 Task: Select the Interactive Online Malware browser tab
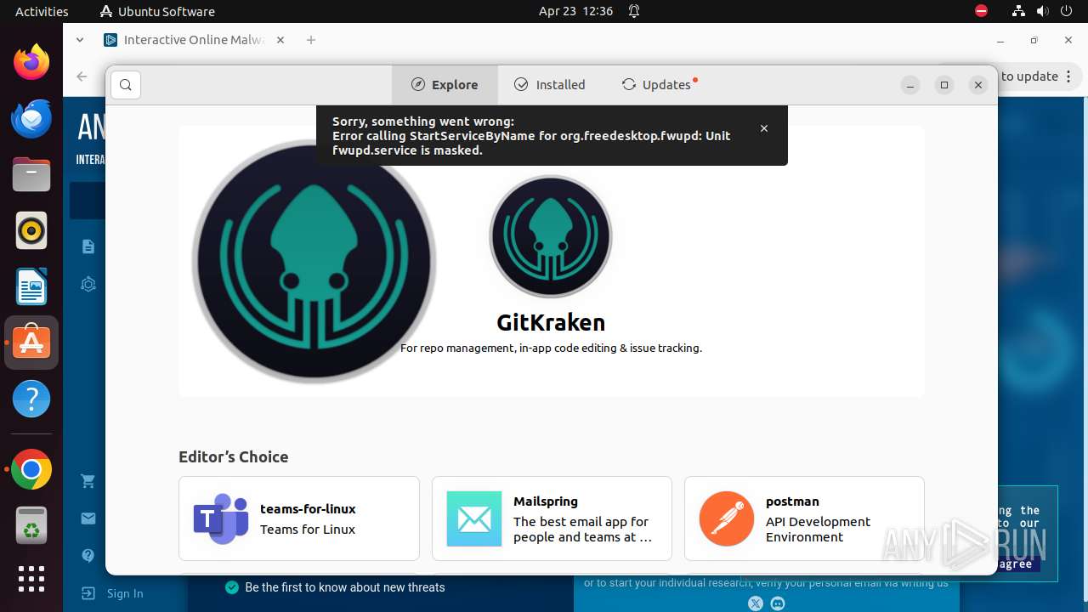194,40
